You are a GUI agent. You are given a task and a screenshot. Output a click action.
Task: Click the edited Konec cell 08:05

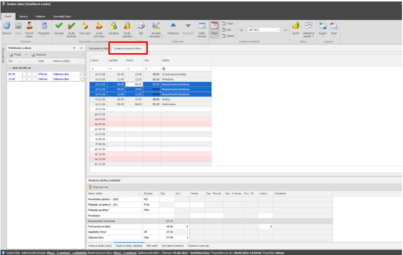point(134,84)
